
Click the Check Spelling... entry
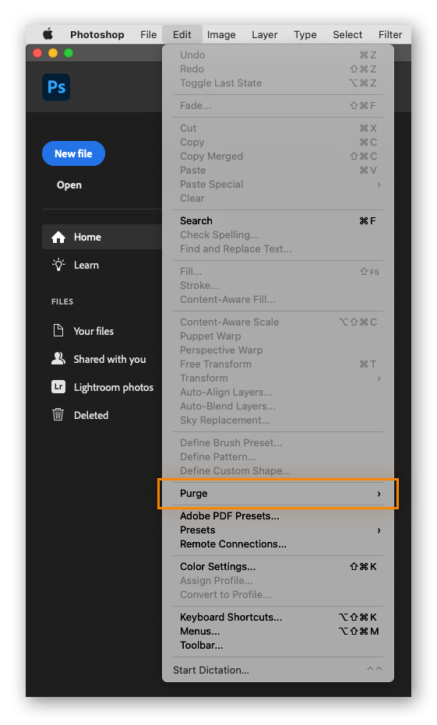(278, 235)
